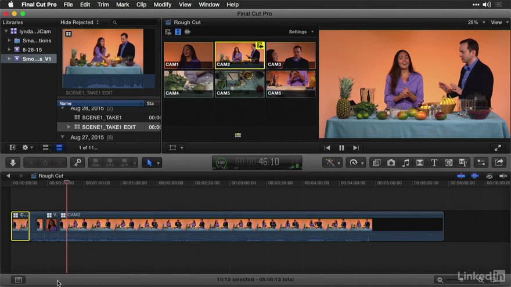Open the Retime speedometer menu
Screen dimensions: 511x287
353,162
